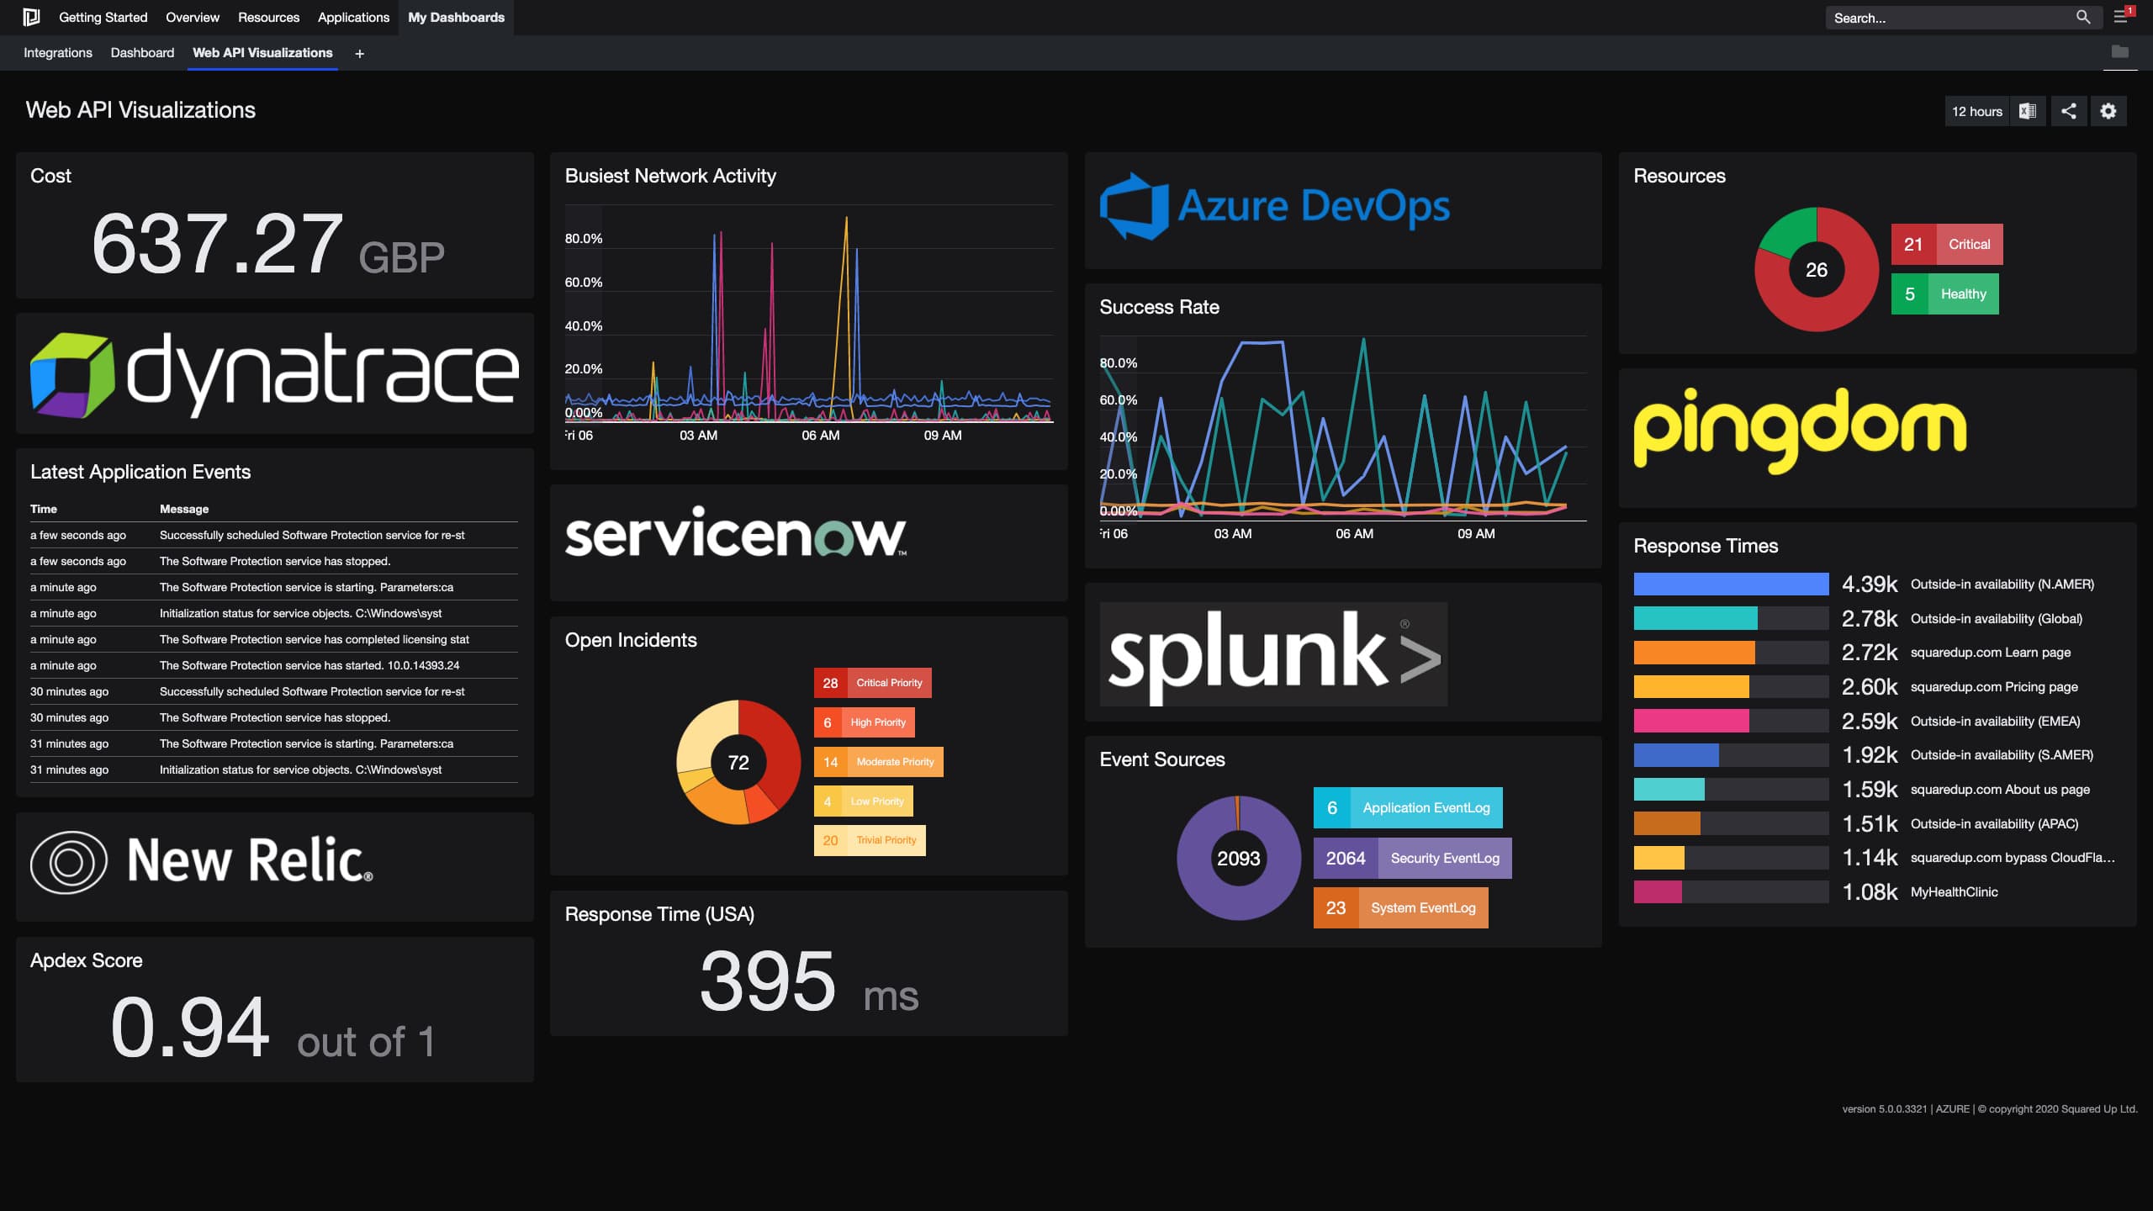Switch to the Dashboard tab

142,52
